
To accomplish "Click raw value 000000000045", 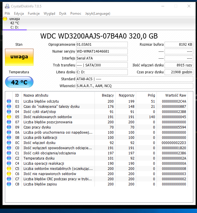I will (174, 117).
